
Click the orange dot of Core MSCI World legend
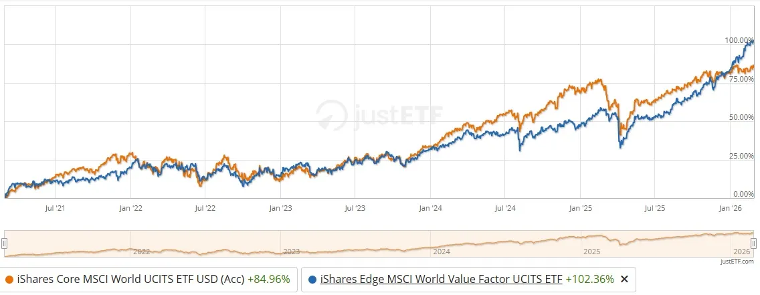pyautogui.click(x=9, y=279)
